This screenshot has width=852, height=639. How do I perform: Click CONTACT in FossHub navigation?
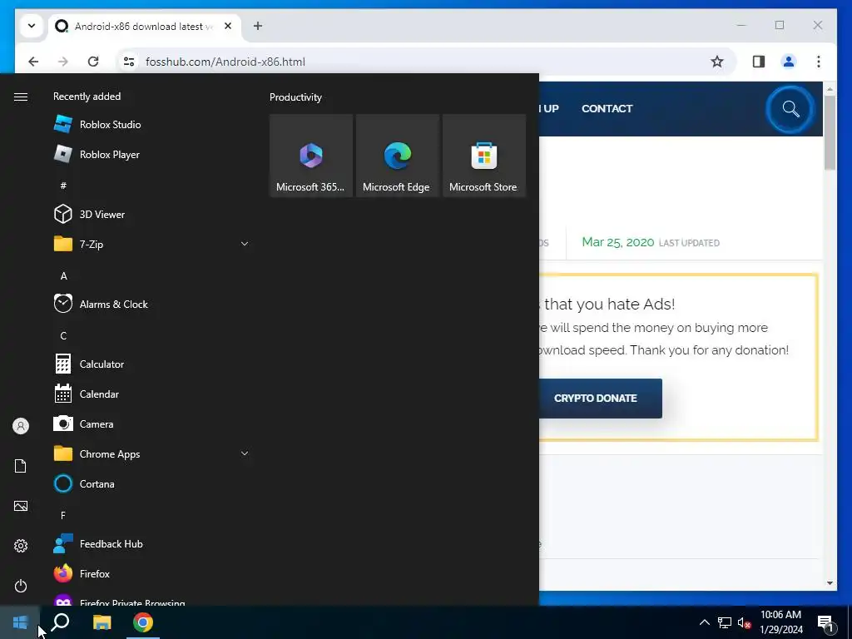pos(607,108)
